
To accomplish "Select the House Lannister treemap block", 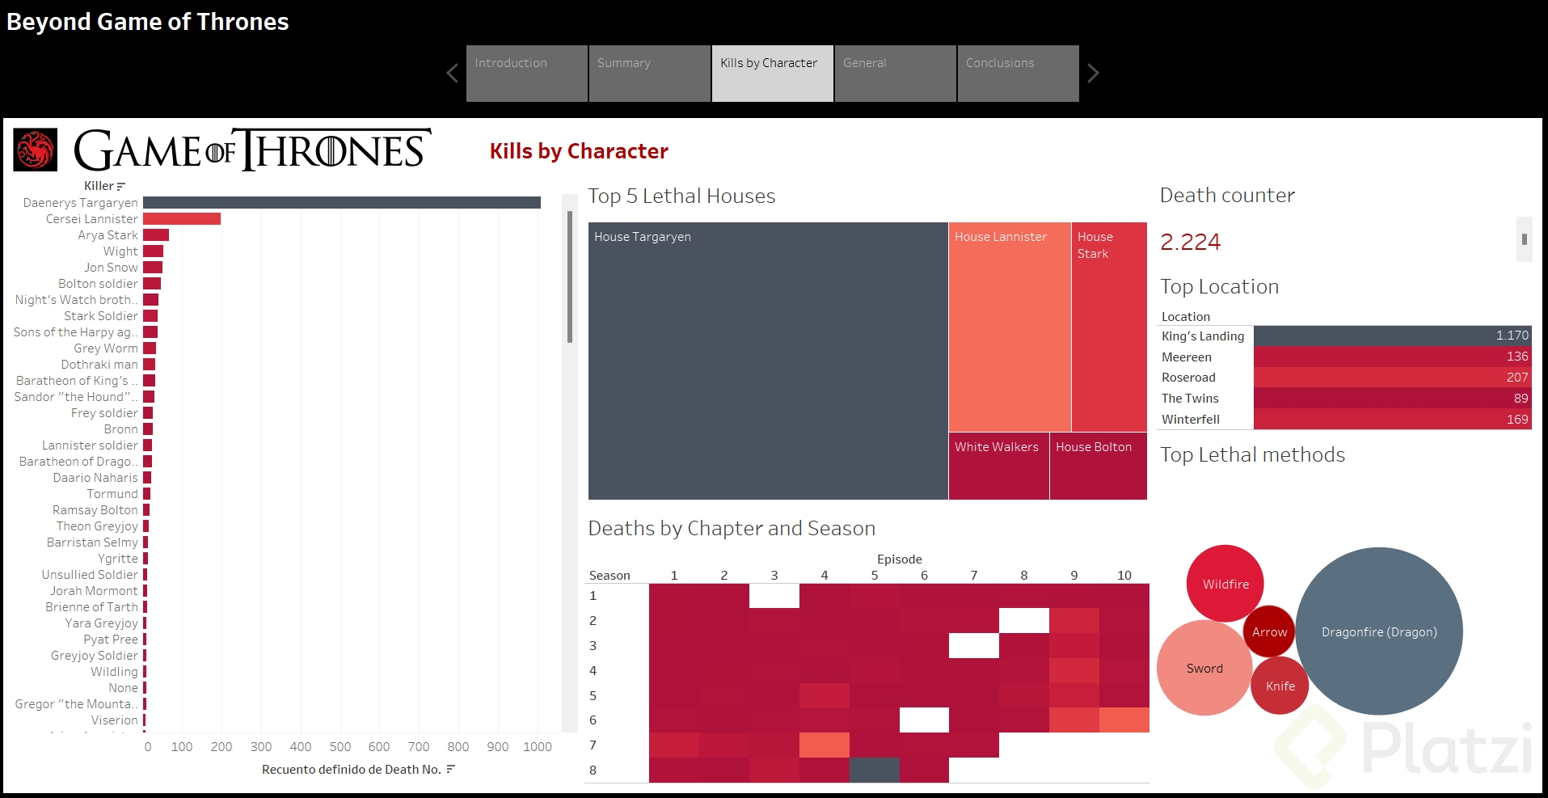I will 1010,327.
